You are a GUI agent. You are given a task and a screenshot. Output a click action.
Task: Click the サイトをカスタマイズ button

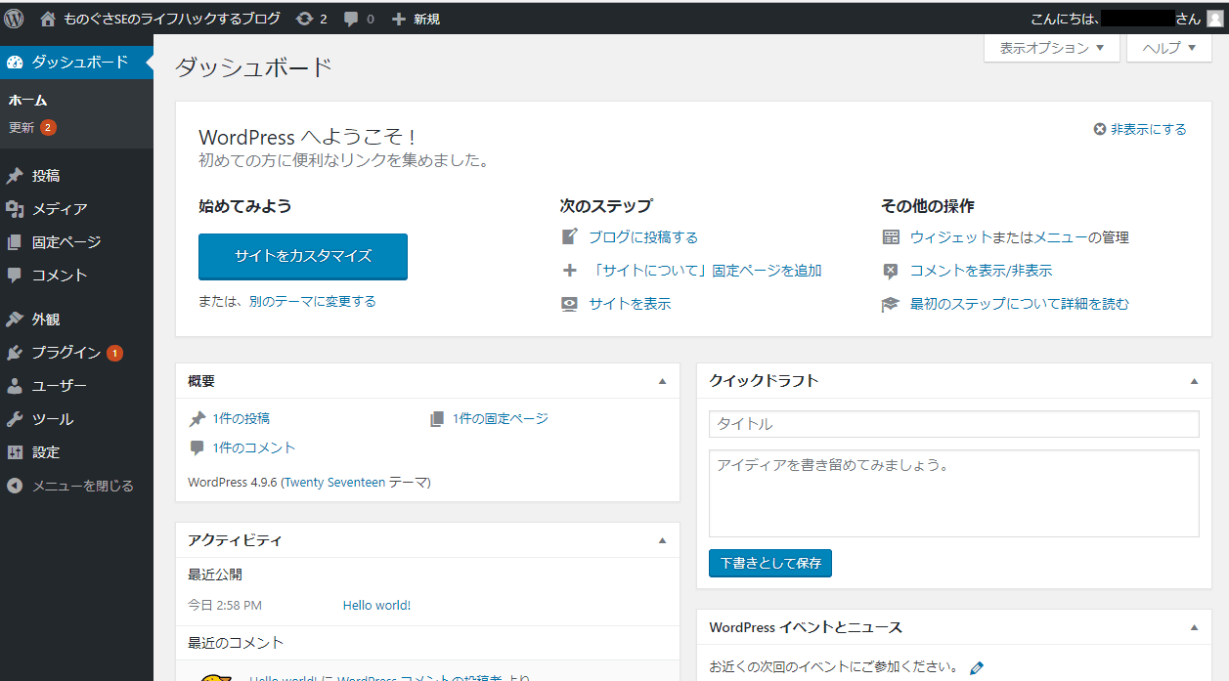[303, 256]
